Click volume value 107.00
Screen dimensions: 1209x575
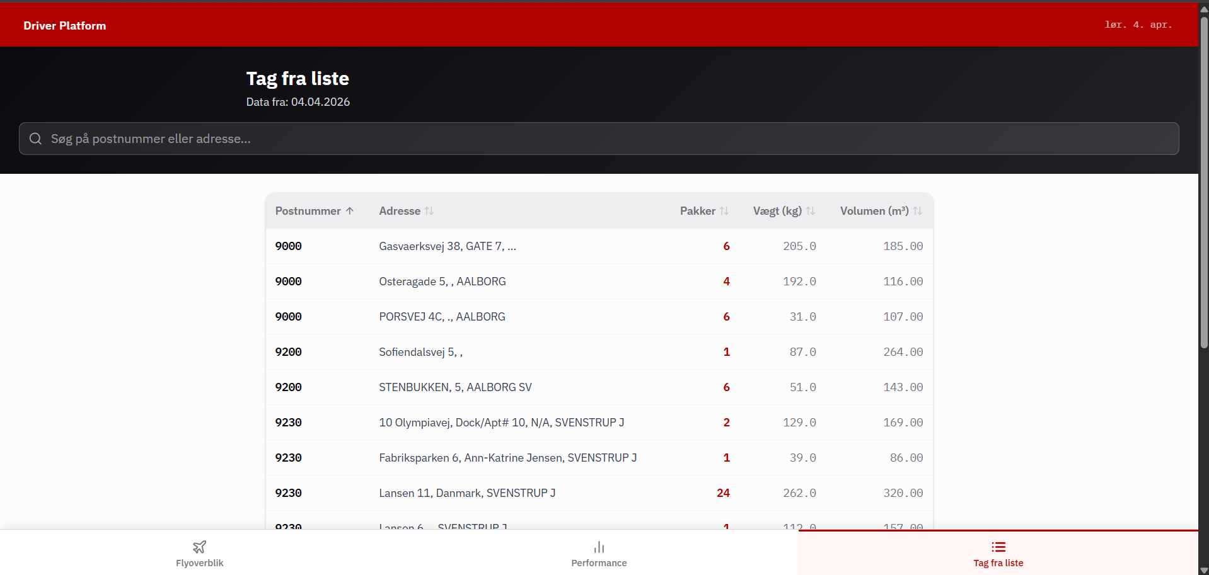click(x=903, y=317)
